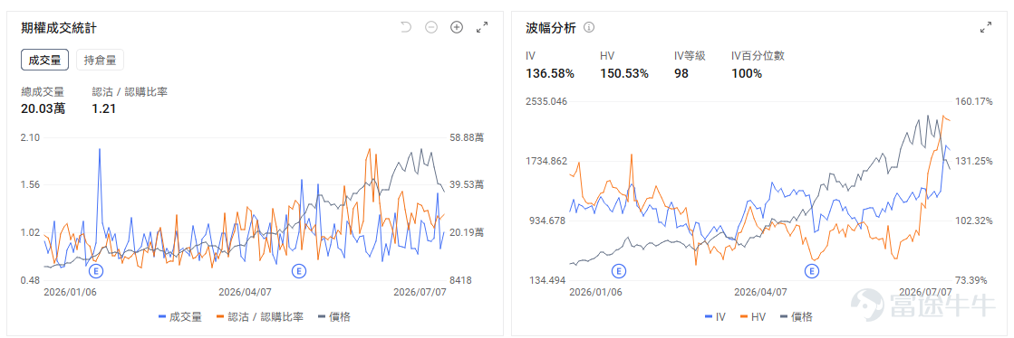Expand the 波幅分析 panel to fullscreen
The image size is (1014, 338).
coord(986,27)
